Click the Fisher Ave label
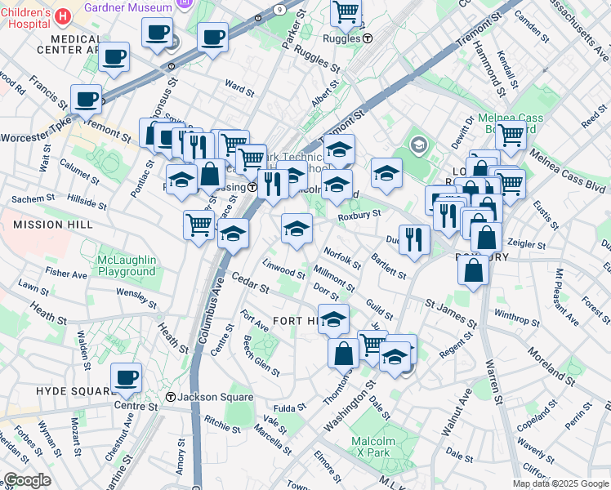The image size is (611, 490). click(66, 273)
